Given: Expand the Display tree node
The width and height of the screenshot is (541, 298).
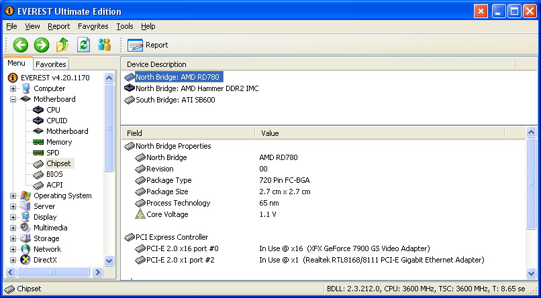Looking at the screenshot, I should pos(13,217).
